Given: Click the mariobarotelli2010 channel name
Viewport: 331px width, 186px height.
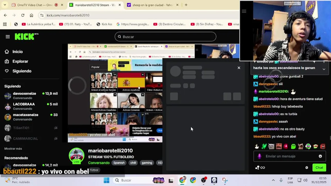Looking at the screenshot, I should point(110,151).
